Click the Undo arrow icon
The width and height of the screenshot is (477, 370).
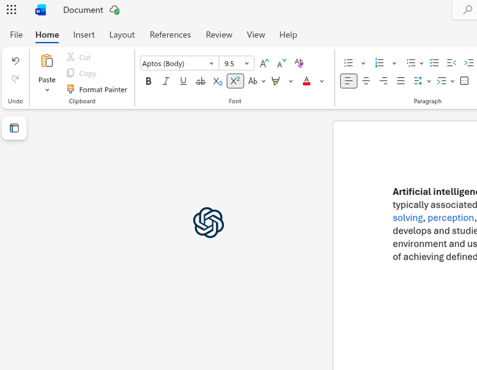coord(15,61)
